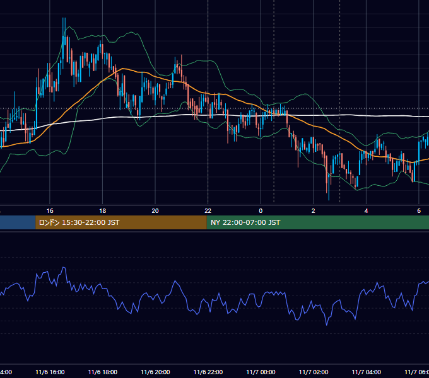Click the hour label 18 on the axis
This screenshot has height=378, width=429.
pos(103,211)
